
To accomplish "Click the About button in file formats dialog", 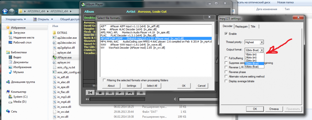I will (111, 86).
